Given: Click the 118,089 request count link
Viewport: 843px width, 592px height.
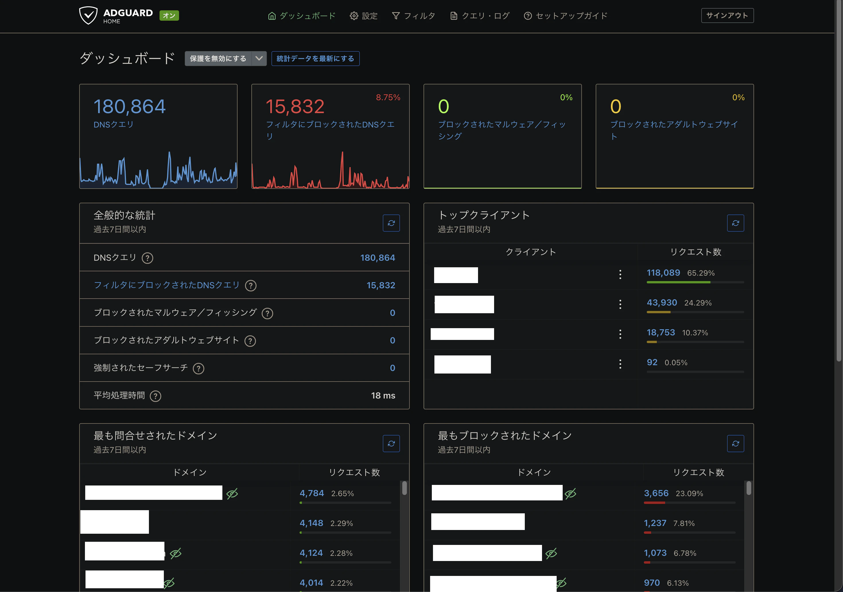Looking at the screenshot, I should coord(663,273).
